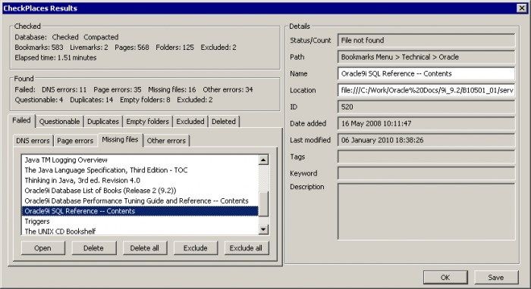
Task: Click the ID field showing 520
Action: [426, 107]
